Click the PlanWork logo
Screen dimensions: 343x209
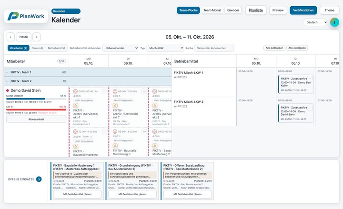click(26, 16)
